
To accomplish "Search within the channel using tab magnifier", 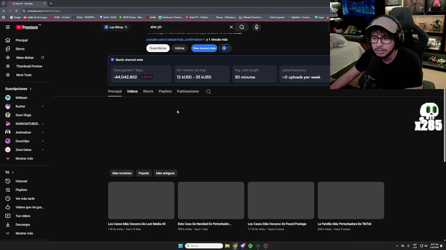I will coord(208,91).
